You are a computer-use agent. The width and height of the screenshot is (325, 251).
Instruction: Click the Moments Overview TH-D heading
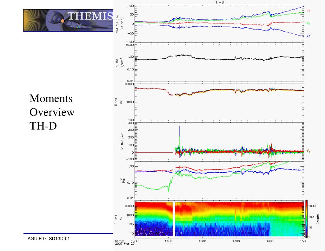tap(52, 112)
